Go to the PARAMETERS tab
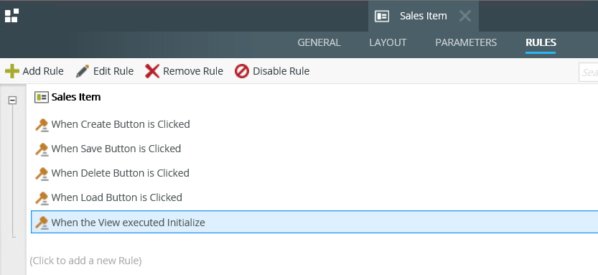Screen dimensions: 598x275 (x=466, y=42)
